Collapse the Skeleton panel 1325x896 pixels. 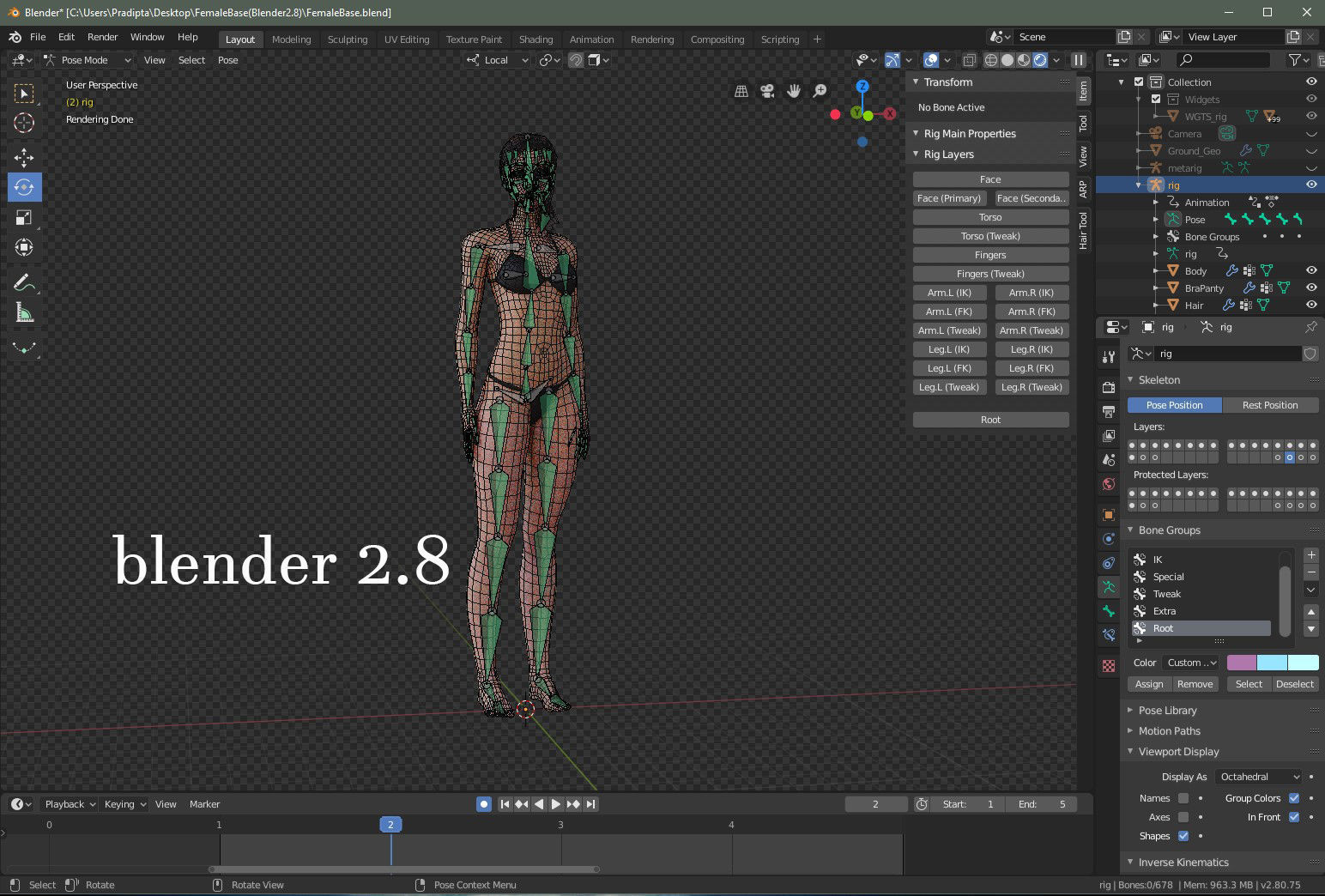[1159, 380]
